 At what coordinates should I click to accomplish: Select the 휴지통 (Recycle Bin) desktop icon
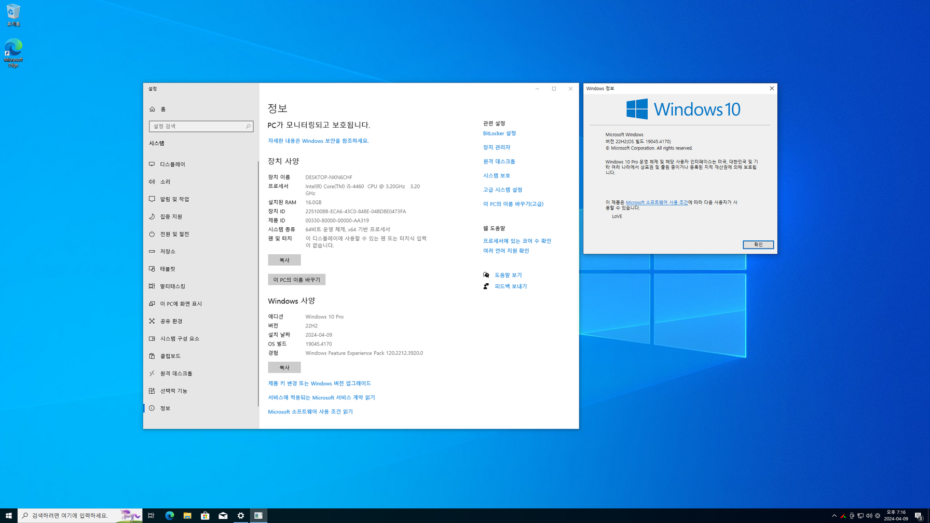[x=13, y=15]
